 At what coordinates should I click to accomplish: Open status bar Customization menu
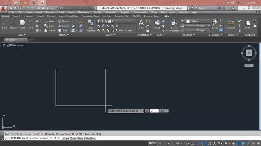258,143
